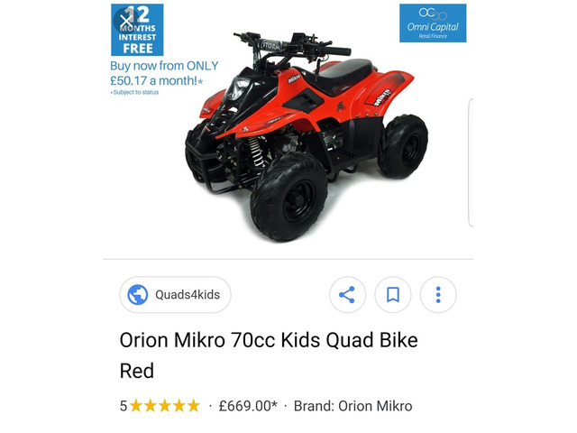Click the Brand: Orion Mikro label
577x433 pixels.
pos(353,406)
